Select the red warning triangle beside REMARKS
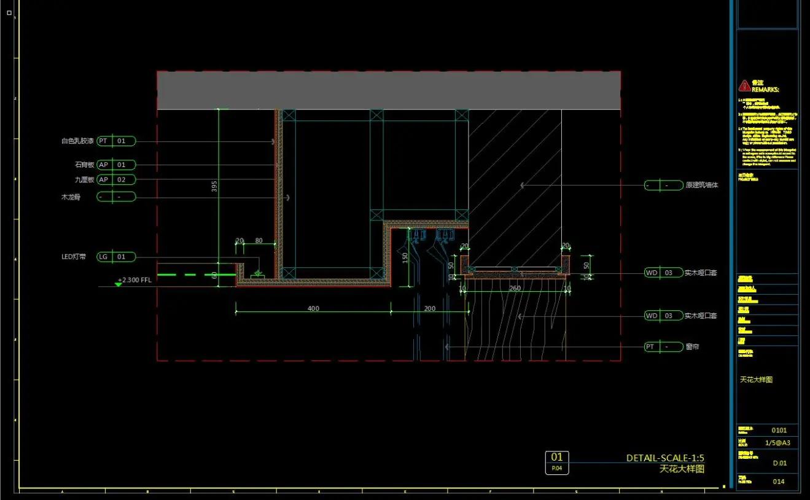The width and height of the screenshot is (810, 500). point(744,85)
